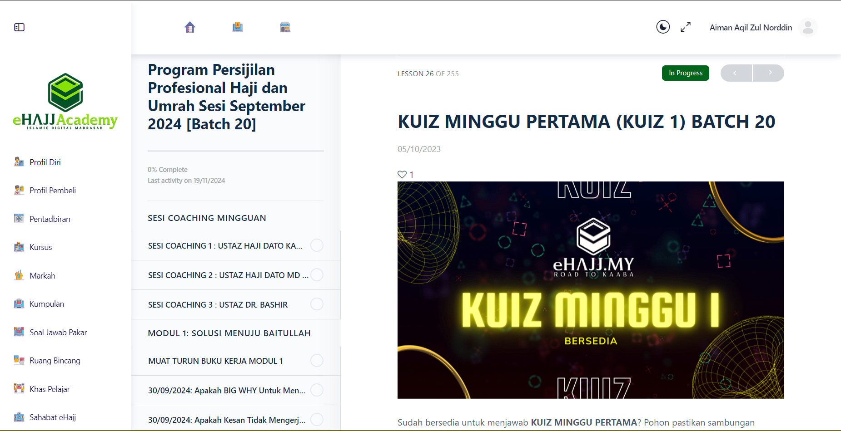Collapse the sidebar panel icon
Screen dimensions: 841x431
click(x=19, y=27)
